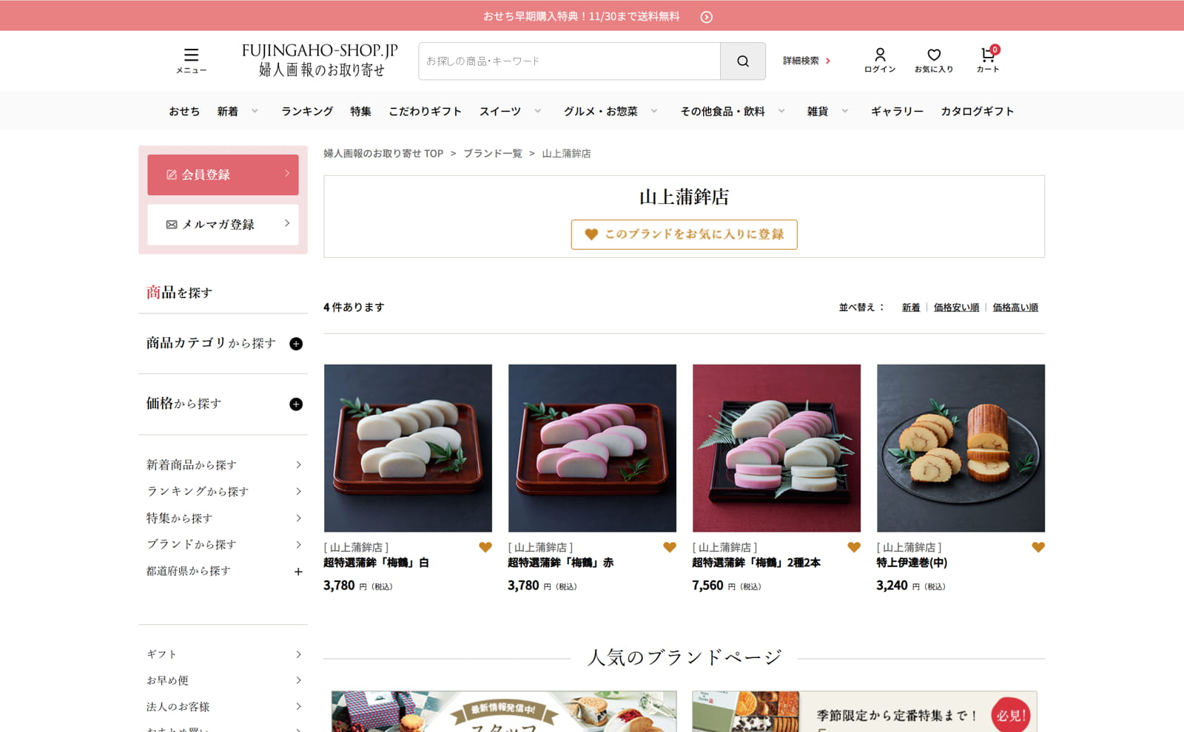Toggle favorite heart on 超特選蒲鉾「梅鶴」2種2本
The height and width of the screenshot is (732, 1184).
[x=853, y=547]
